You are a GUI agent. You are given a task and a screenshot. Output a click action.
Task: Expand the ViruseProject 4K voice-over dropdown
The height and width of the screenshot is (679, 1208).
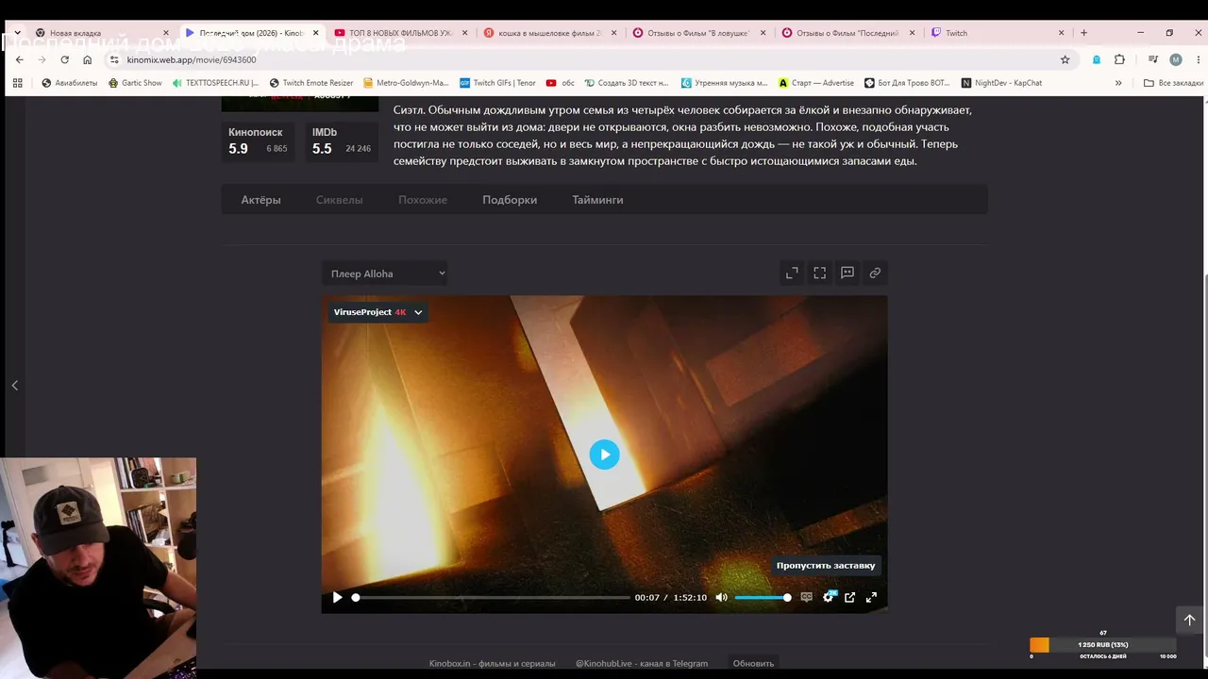(x=377, y=312)
